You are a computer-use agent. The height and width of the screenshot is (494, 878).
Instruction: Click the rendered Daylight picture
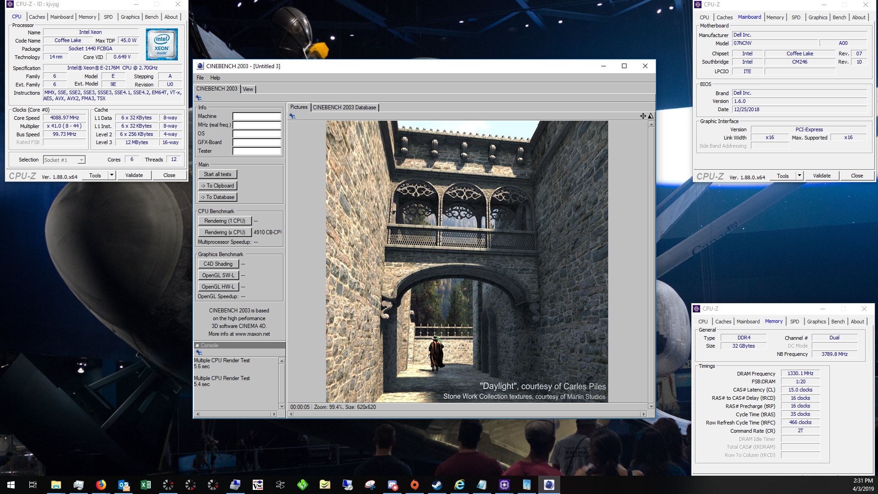coord(467,262)
